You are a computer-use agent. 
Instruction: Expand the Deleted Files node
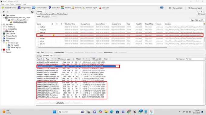click(4, 29)
